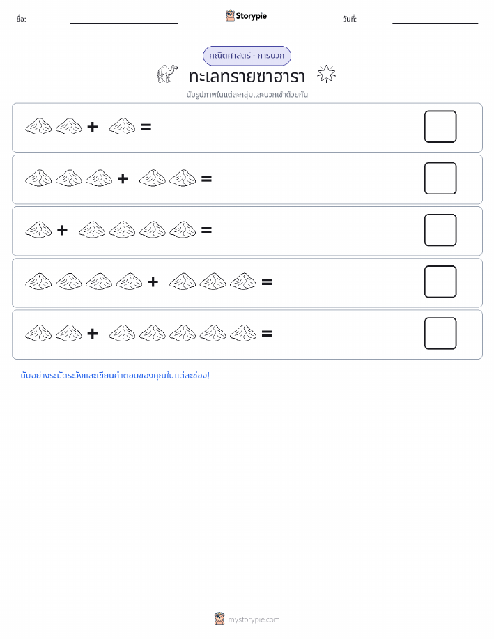The height and width of the screenshot is (639, 494).
Task: Click the star icon right of title
Action: tap(327, 74)
